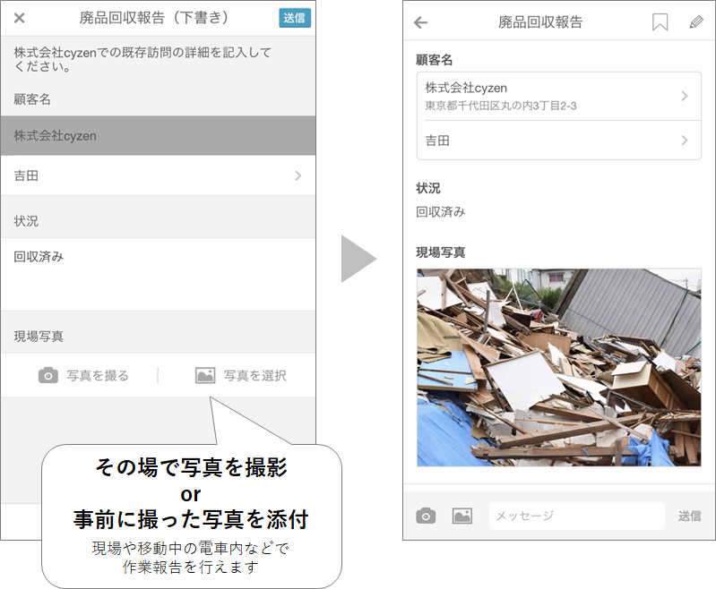Open 株式会社cyzen customer details in report
Screen dimensions: 716x589
(559, 97)
